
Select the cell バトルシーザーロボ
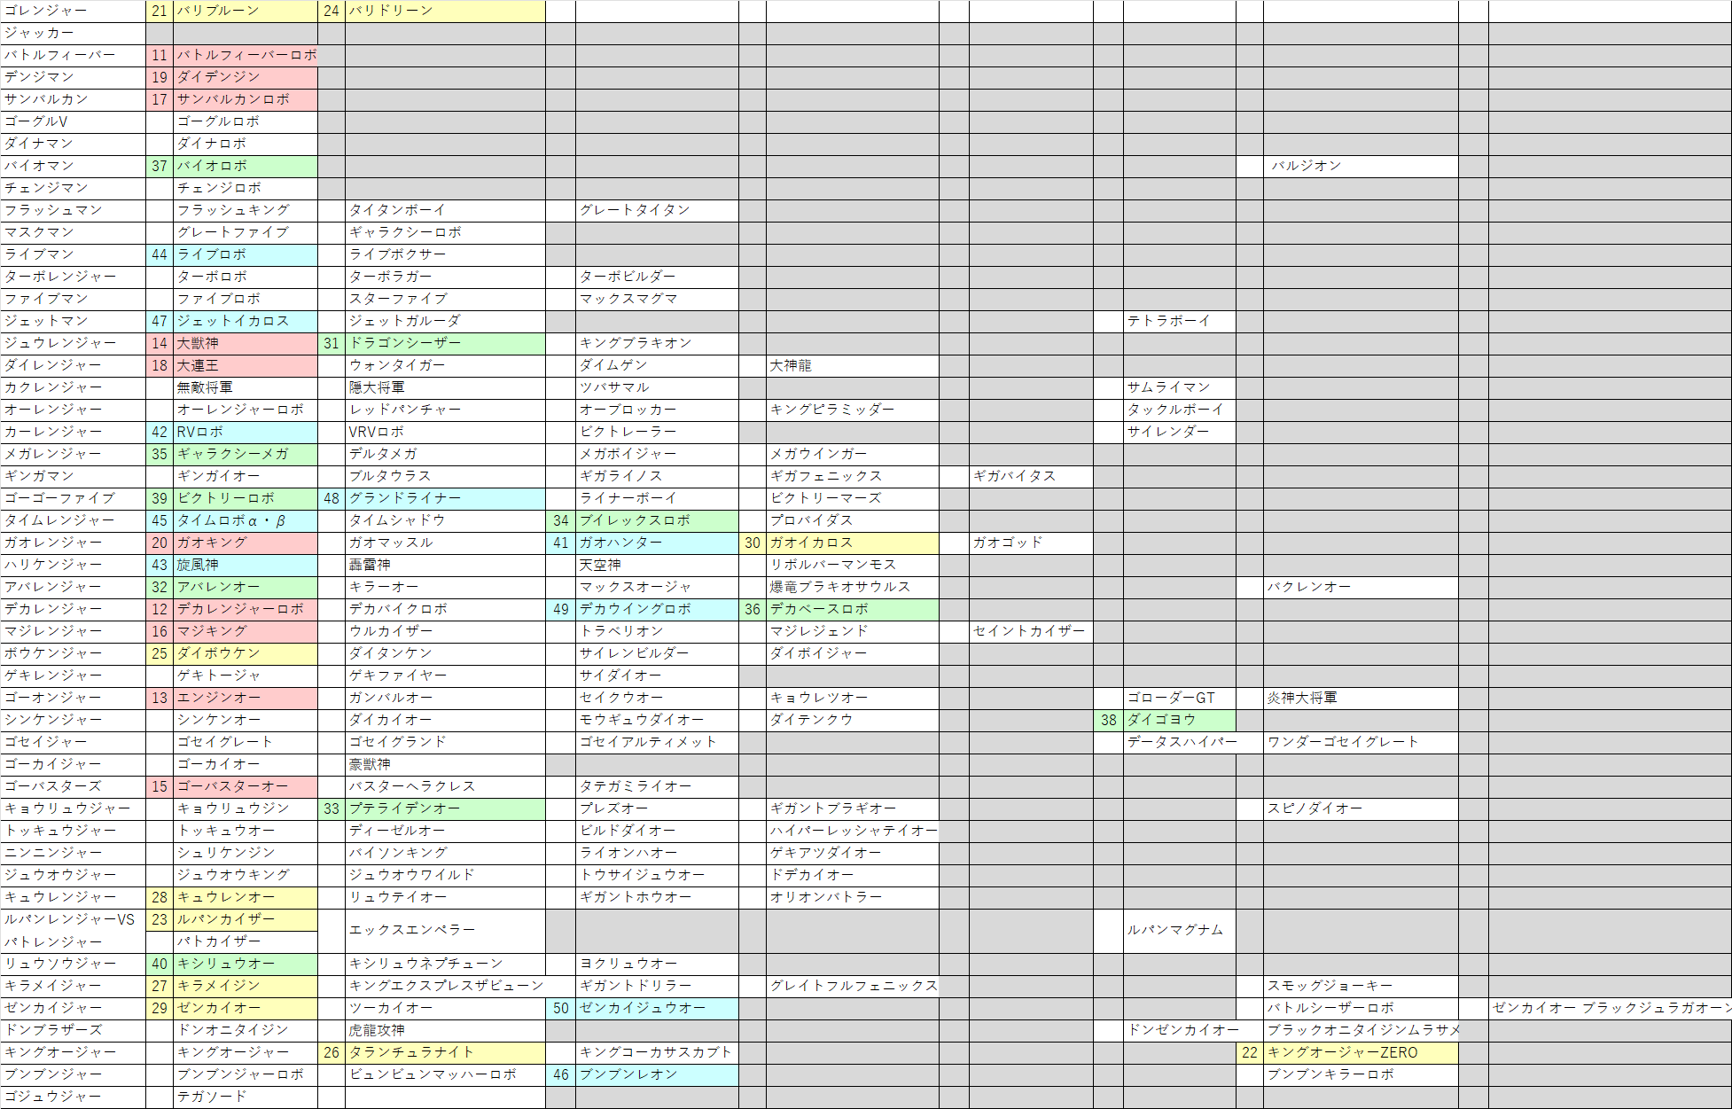click(1361, 1008)
